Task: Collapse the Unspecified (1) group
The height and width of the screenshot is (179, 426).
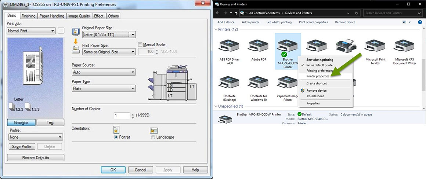Action: pyautogui.click(x=216, y=106)
